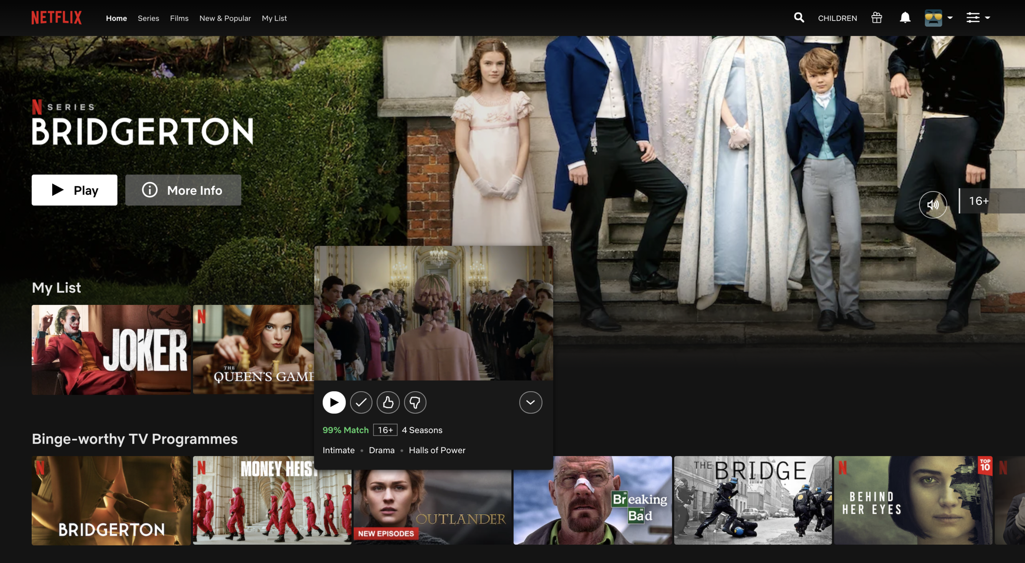
Task: Open New & Popular menu
Action: click(225, 18)
